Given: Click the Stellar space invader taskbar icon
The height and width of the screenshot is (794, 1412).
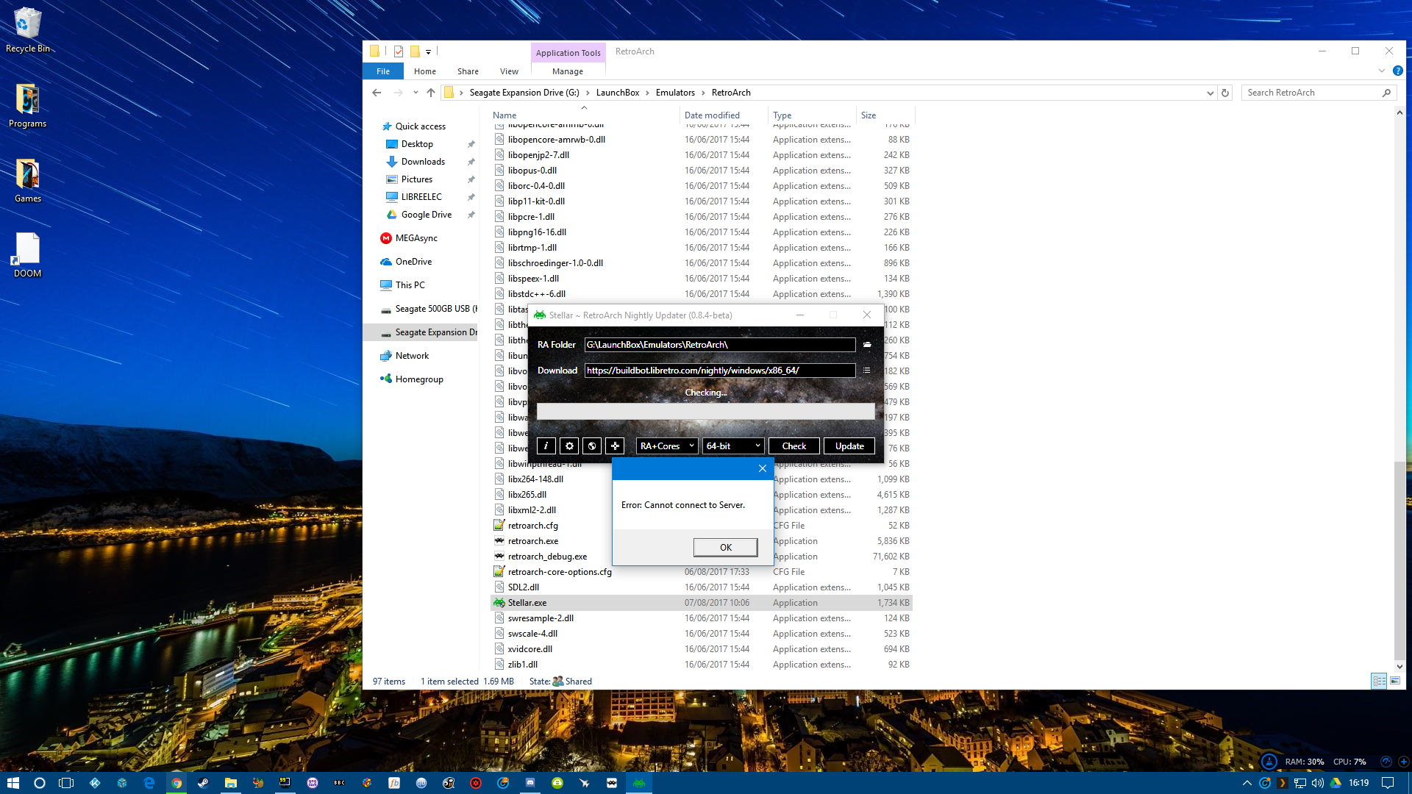Looking at the screenshot, I should [639, 783].
